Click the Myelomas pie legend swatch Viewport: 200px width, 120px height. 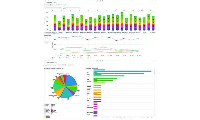[45, 115]
